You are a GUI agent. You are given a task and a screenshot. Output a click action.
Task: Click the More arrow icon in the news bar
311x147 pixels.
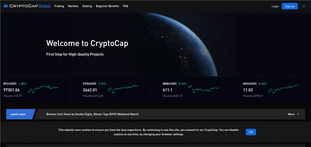pyautogui.click(x=297, y=114)
